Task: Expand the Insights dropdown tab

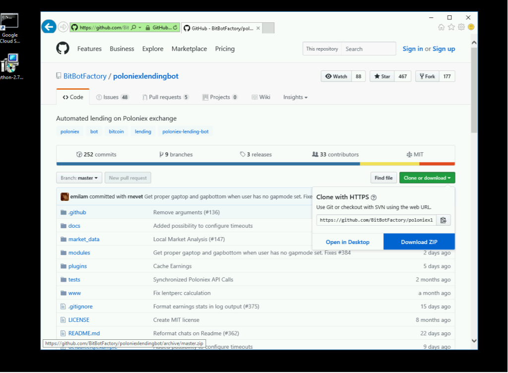Action: (x=295, y=97)
